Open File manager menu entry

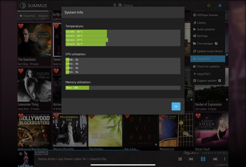(208, 44)
